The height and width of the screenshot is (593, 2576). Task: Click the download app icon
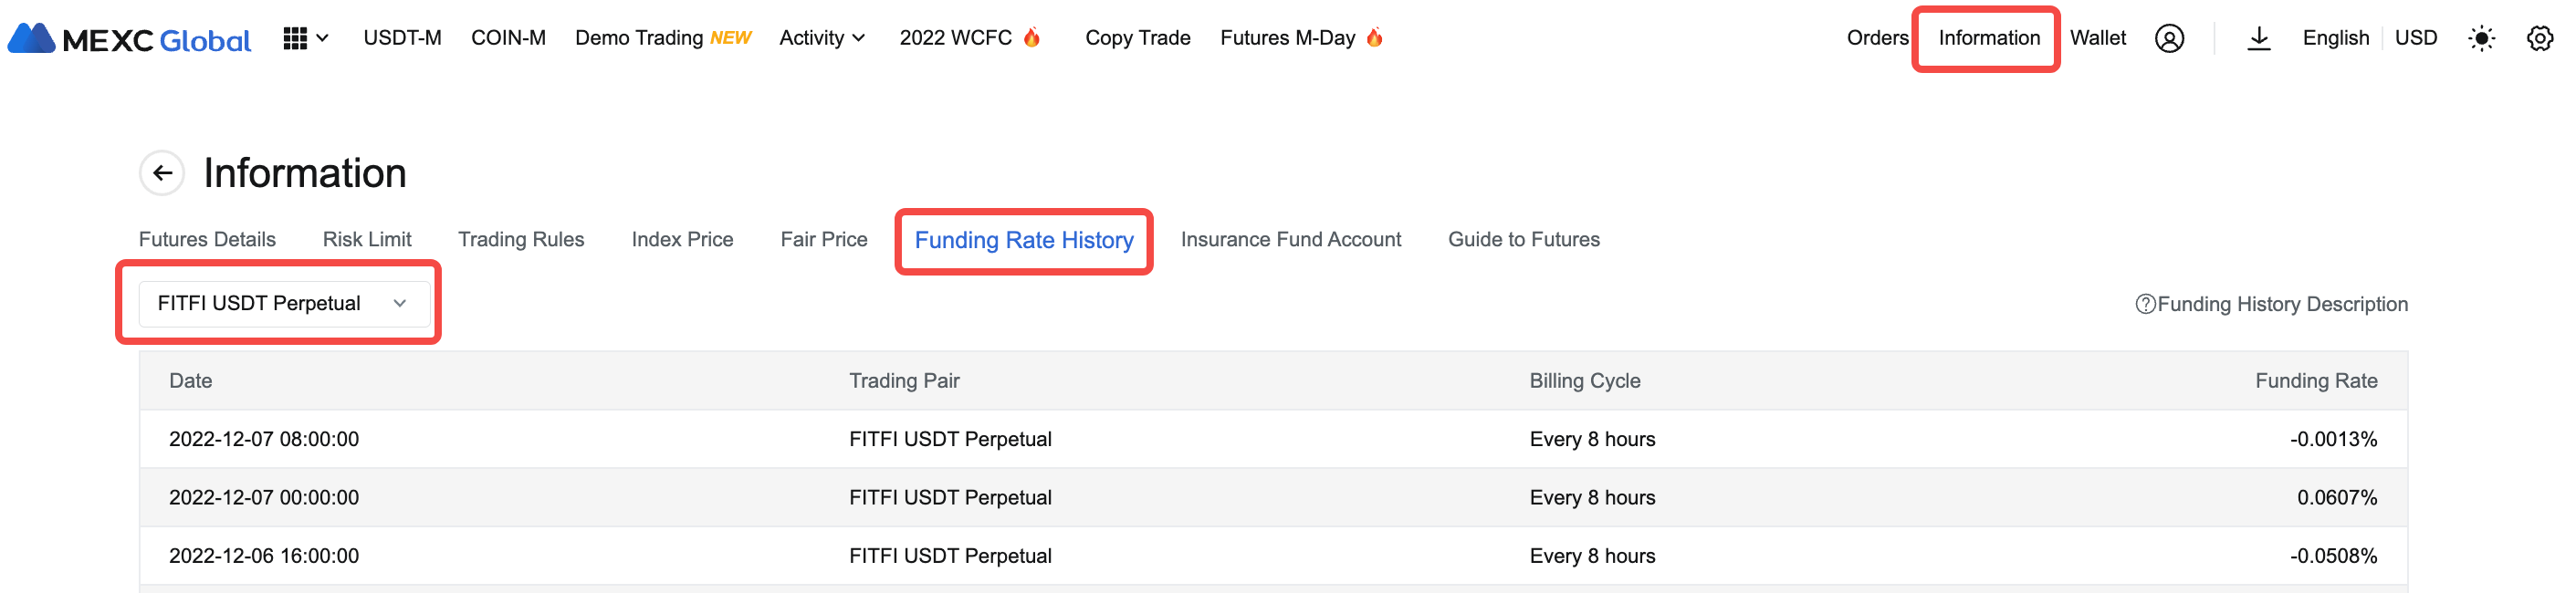[2258, 38]
